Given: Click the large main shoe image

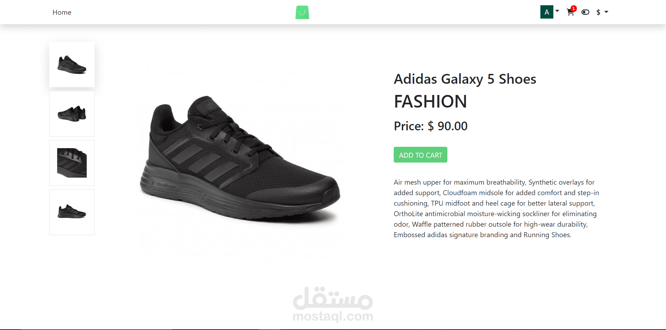Looking at the screenshot, I should (x=240, y=158).
